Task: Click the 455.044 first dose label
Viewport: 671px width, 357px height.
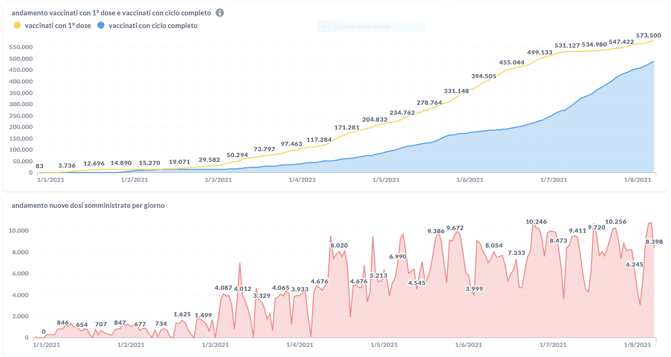Action: point(512,62)
